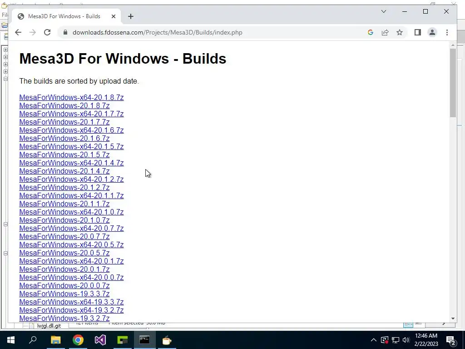
Task: Download MesaForWindows-x64-20.1.5.7z
Action: click(71, 146)
